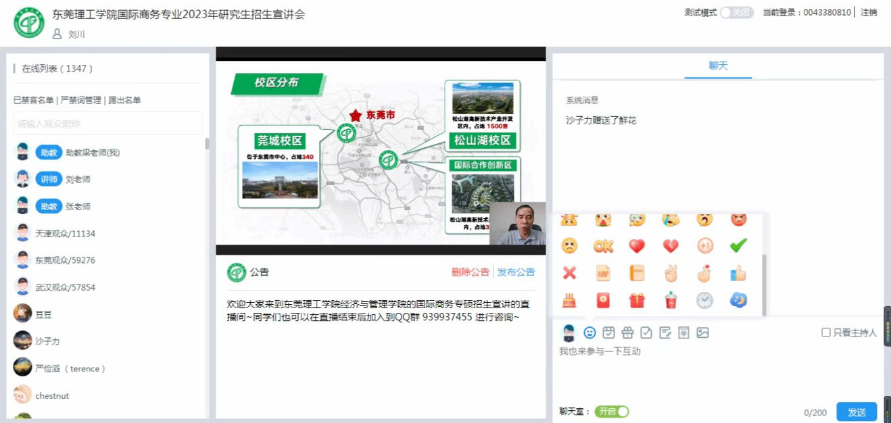Pick the green checkmark emoji
Image resolution: width=891 pixels, height=423 pixels.
(x=738, y=247)
